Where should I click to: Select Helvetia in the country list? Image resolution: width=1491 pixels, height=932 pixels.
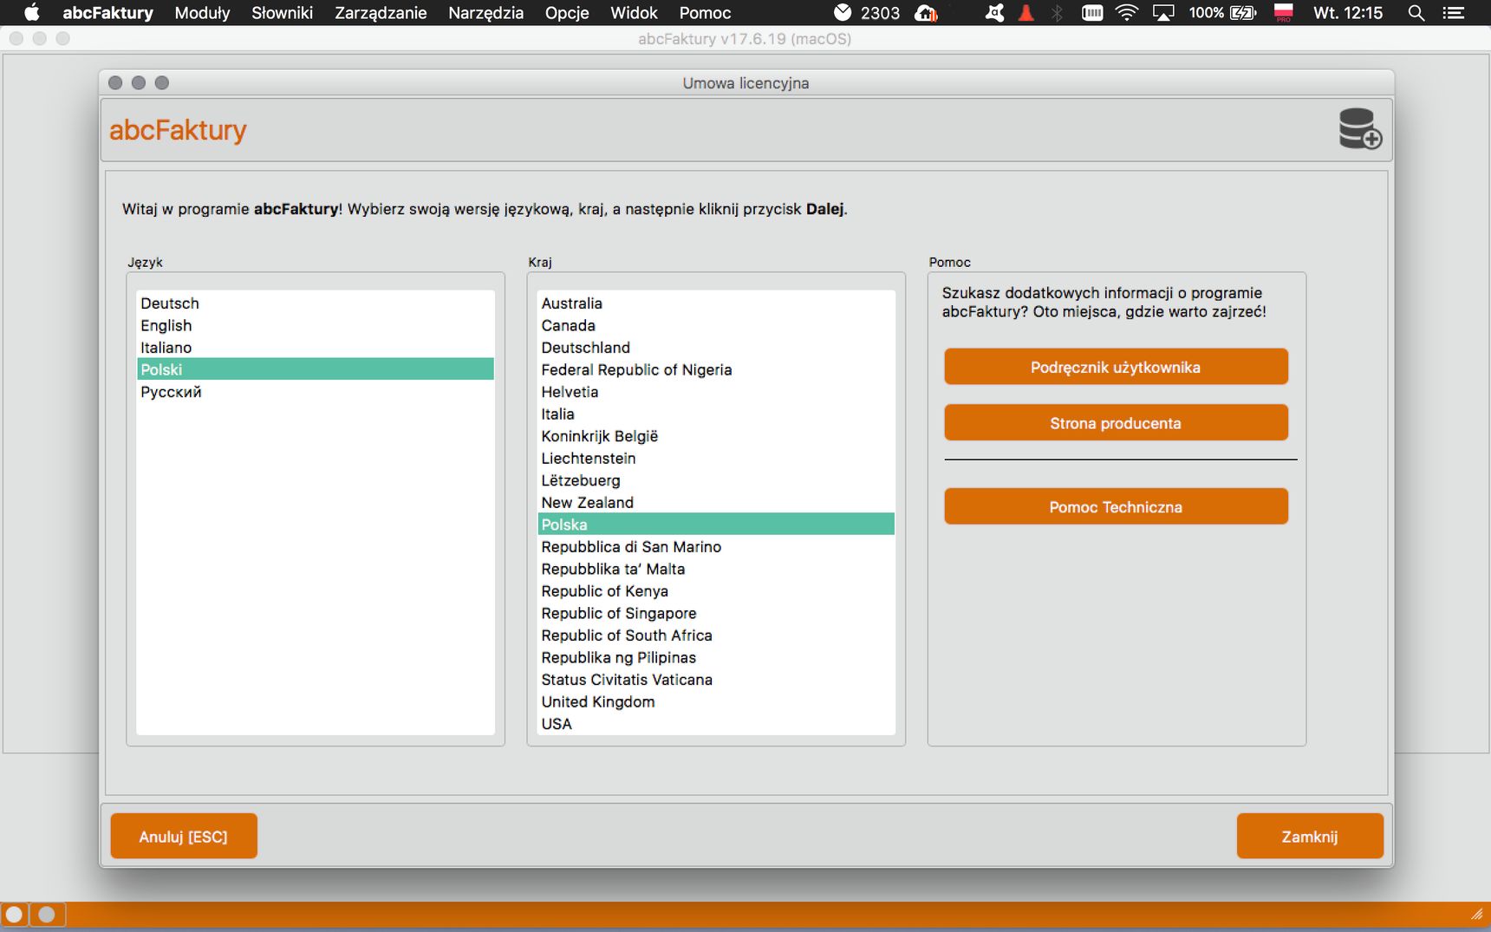[716, 392]
